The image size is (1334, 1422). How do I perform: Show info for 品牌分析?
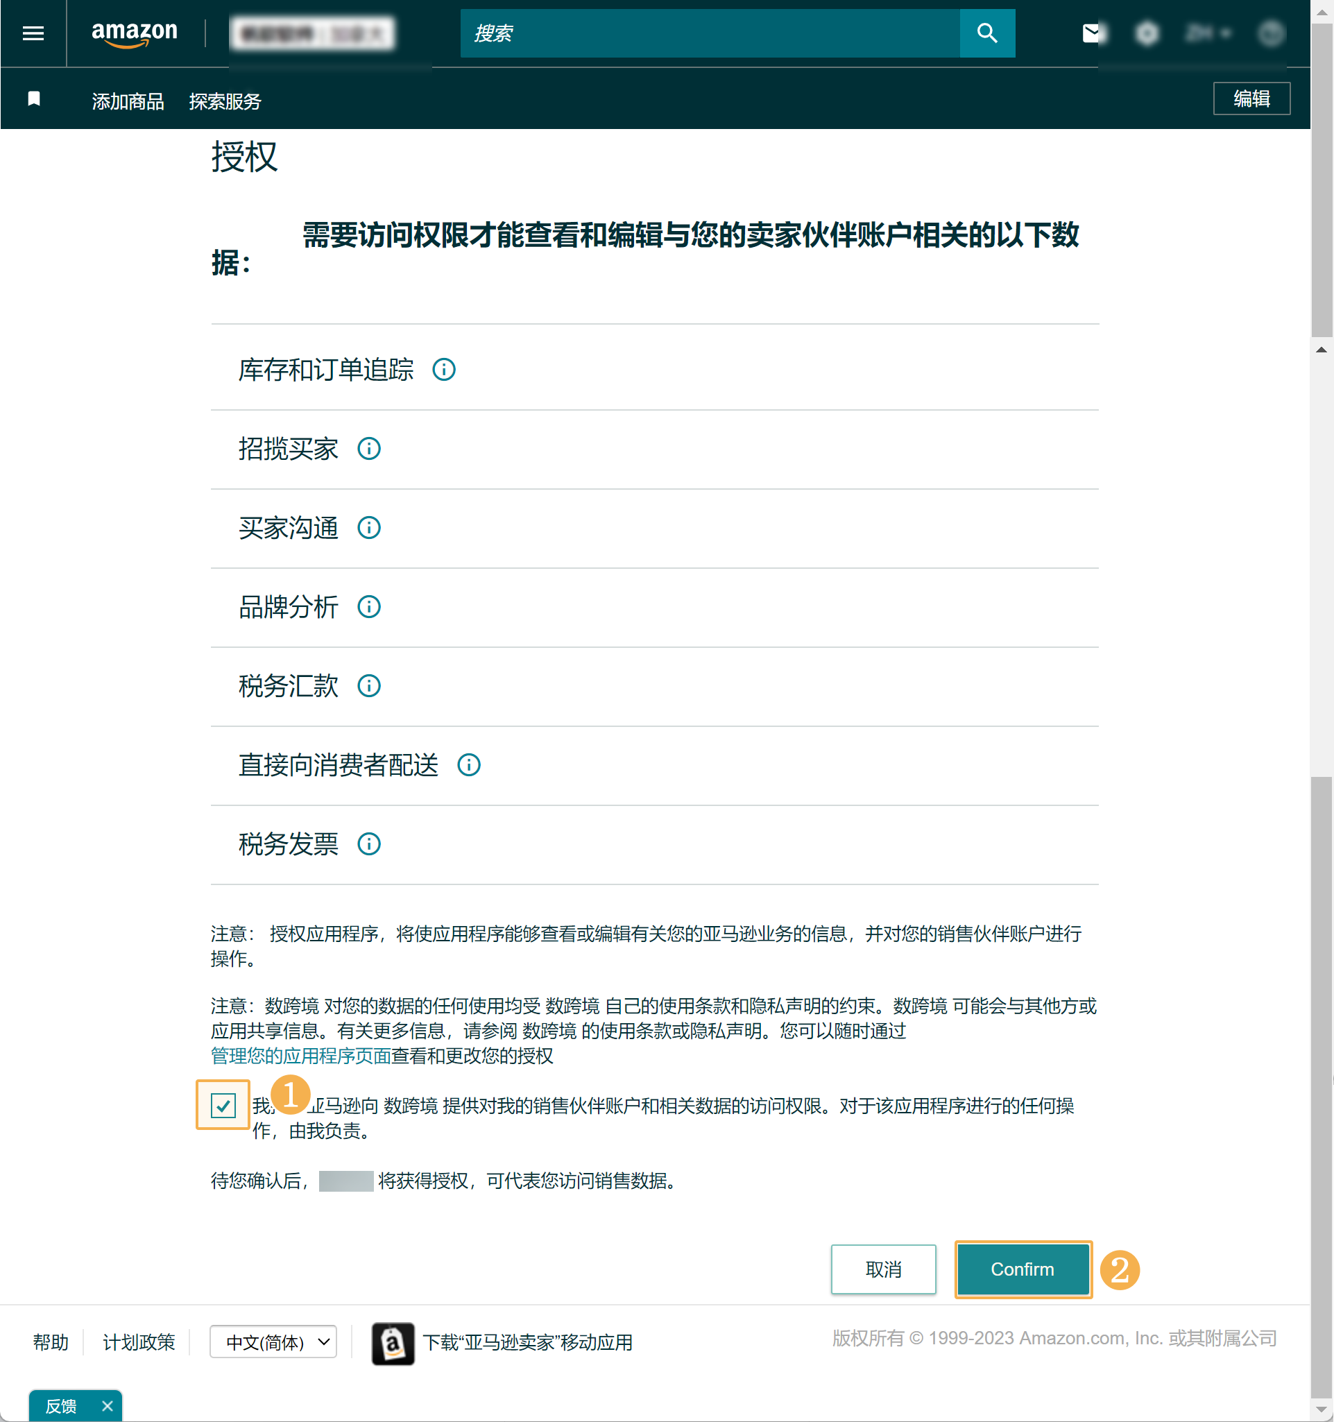[368, 607]
